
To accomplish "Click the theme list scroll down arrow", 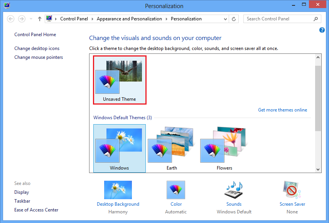I will pyautogui.click(x=318, y=170).
